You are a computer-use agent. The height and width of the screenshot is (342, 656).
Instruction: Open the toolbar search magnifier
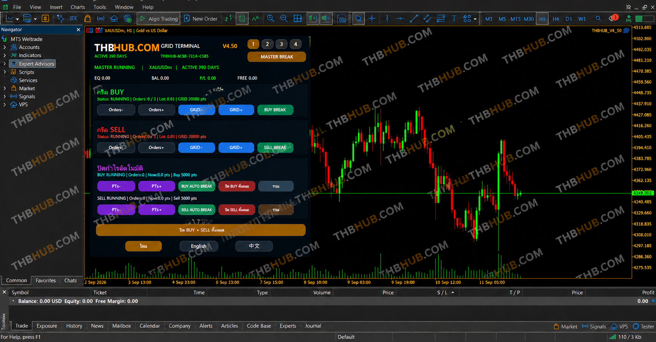click(x=598, y=18)
